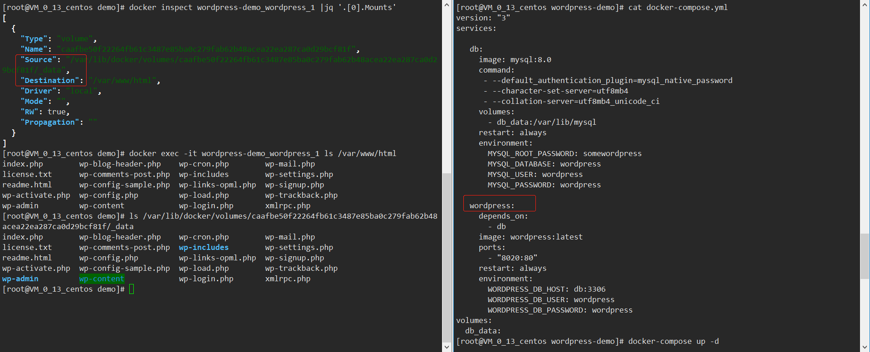Image resolution: width=870 pixels, height=352 pixels.
Task: Click the WORDPRESS_DB_HOST: db:3306 line
Action: tap(547, 289)
